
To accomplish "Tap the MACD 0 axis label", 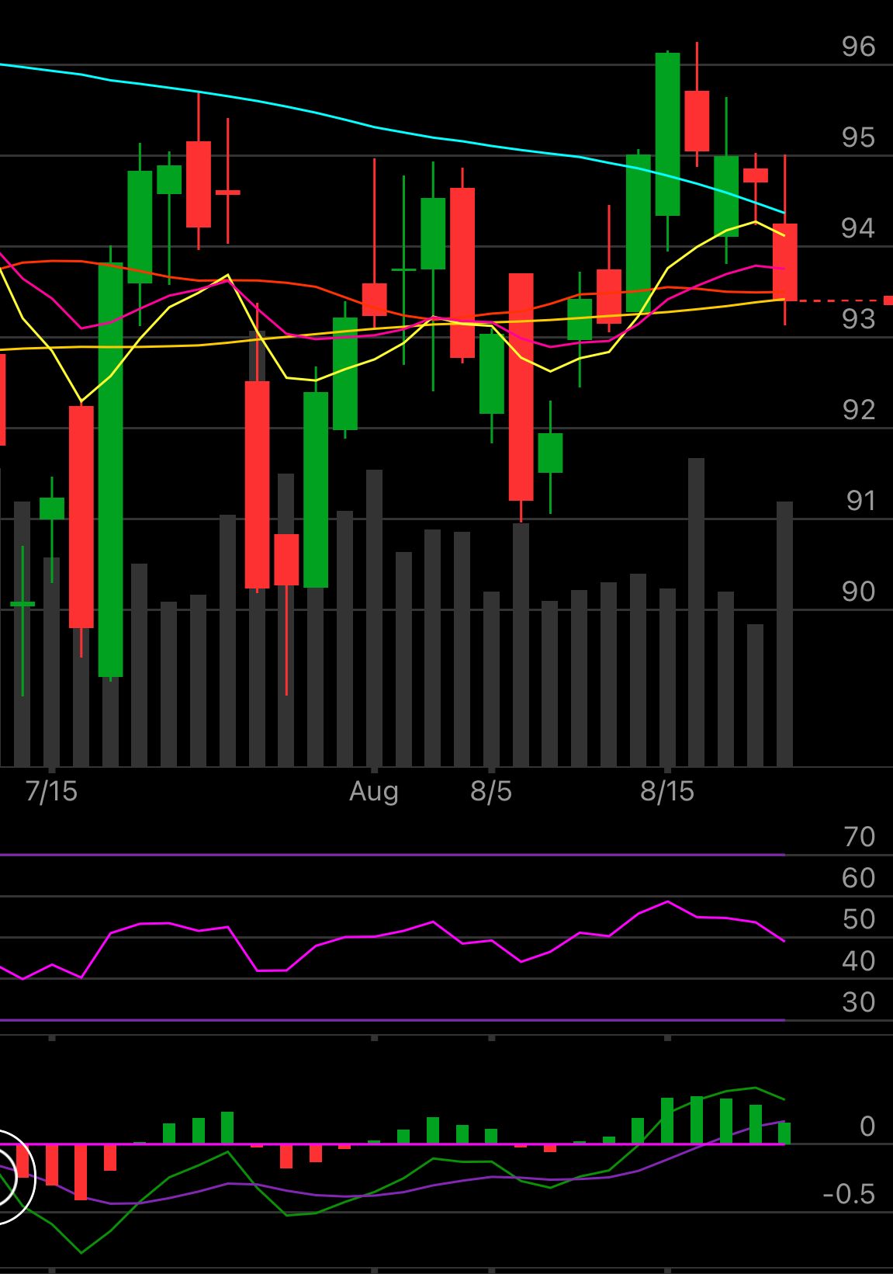I will pyautogui.click(x=867, y=1126).
